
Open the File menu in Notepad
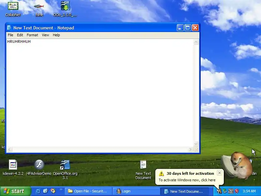pyautogui.click(x=10, y=35)
